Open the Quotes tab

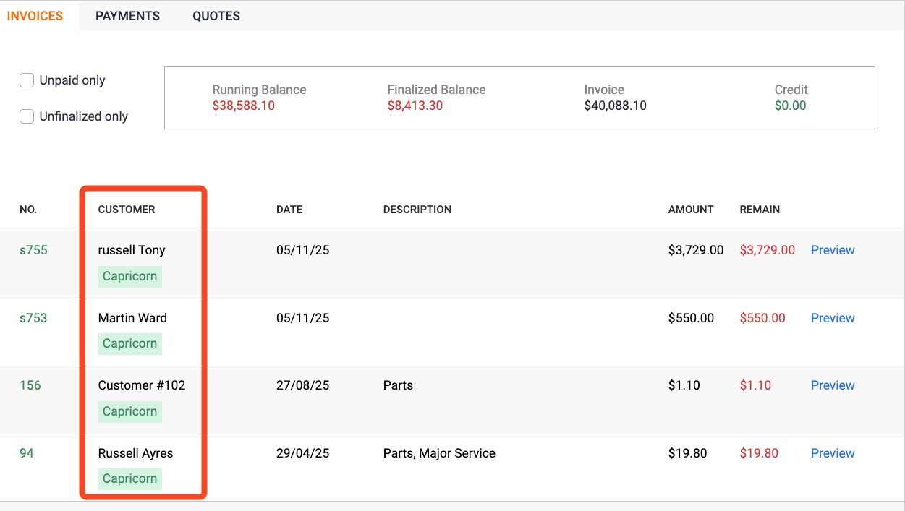216,16
